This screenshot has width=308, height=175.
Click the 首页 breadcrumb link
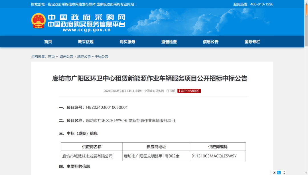pyautogui.click(x=51, y=56)
